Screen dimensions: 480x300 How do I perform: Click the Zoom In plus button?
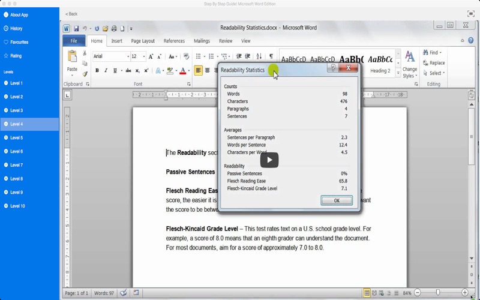(464, 293)
